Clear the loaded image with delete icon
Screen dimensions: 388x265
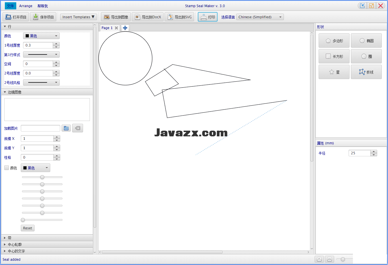click(78, 128)
